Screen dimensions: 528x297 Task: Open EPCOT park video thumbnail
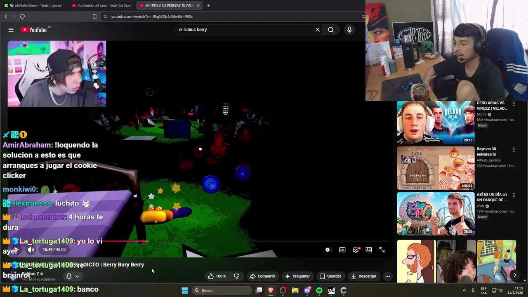coord(436,214)
